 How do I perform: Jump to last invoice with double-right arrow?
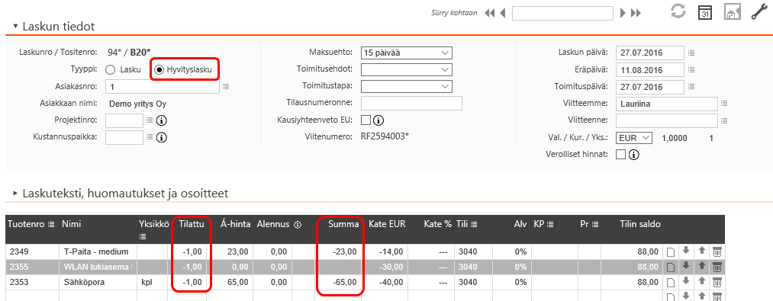point(636,13)
